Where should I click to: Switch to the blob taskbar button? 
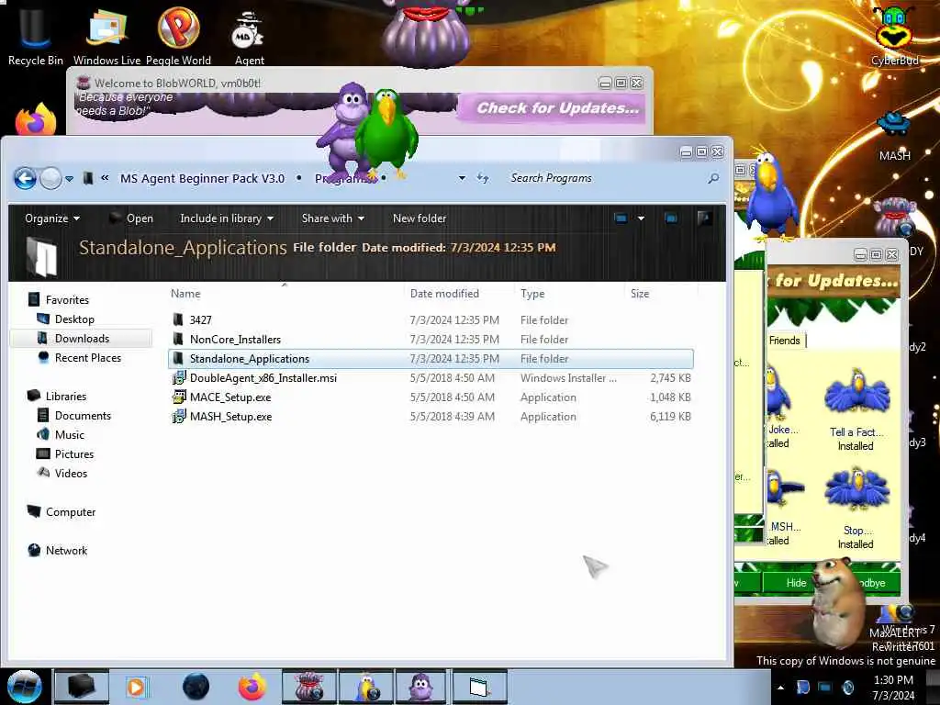click(309, 687)
